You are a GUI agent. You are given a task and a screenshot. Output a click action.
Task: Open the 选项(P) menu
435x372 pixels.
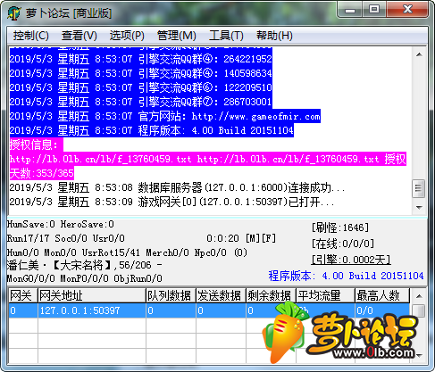point(127,36)
